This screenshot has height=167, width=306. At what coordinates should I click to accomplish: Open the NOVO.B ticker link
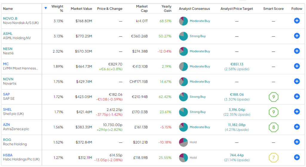(x=10, y=19)
